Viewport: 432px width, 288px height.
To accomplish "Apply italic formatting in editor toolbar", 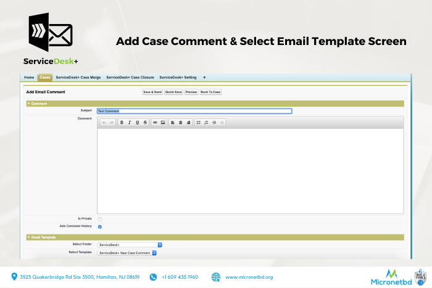I will (x=130, y=122).
